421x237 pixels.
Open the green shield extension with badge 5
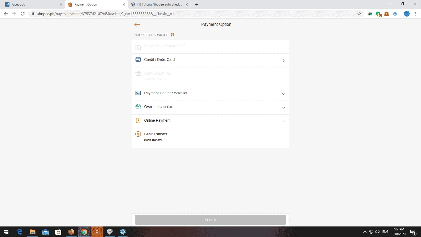378,14
